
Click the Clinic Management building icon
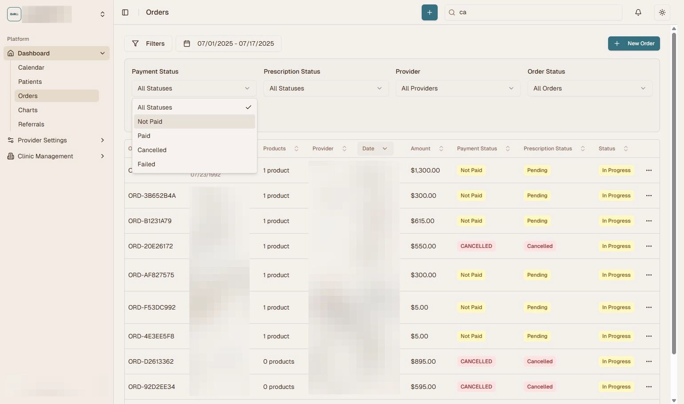coord(10,156)
